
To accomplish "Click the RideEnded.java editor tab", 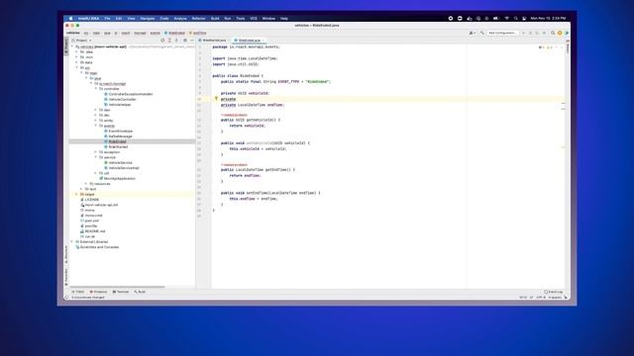I will click(x=249, y=41).
